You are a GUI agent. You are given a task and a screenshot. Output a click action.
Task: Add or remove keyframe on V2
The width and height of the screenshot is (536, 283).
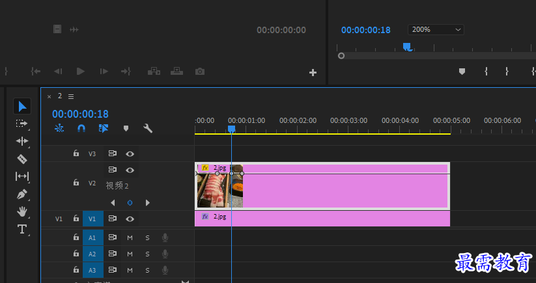point(130,203)
